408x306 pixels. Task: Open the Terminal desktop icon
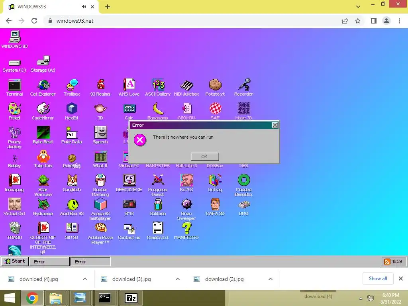coord(15,88)
